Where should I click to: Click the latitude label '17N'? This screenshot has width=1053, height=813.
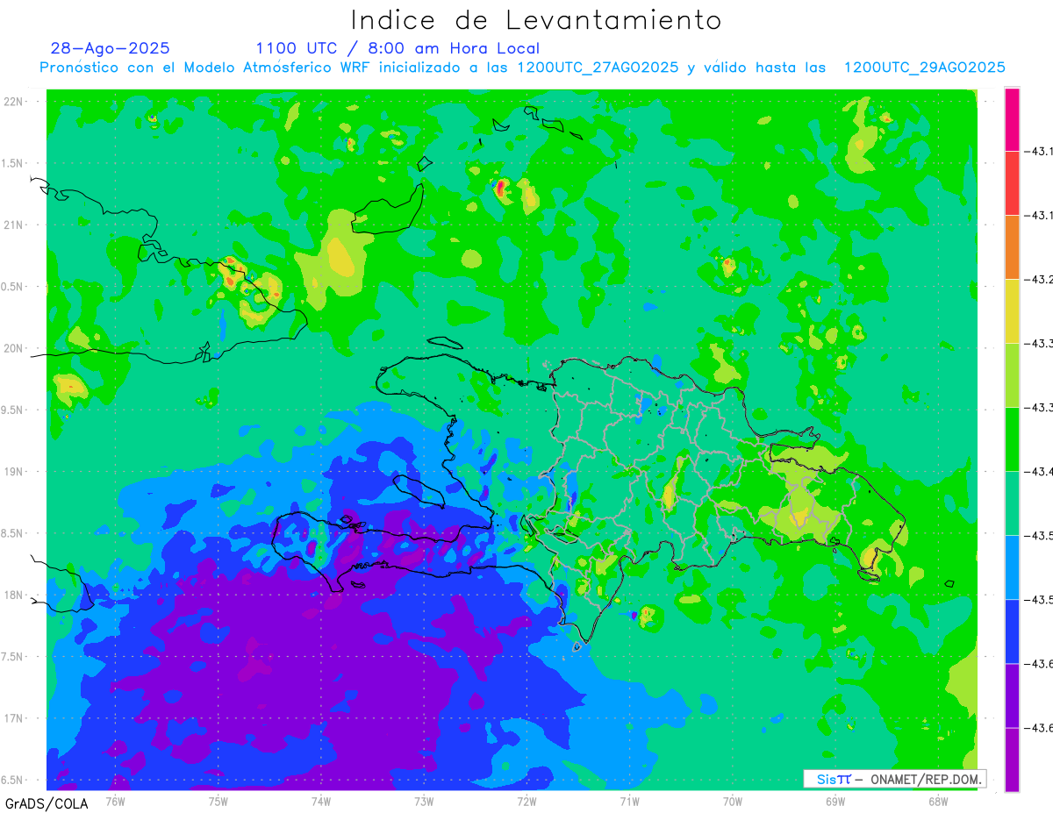click(14, 718)
